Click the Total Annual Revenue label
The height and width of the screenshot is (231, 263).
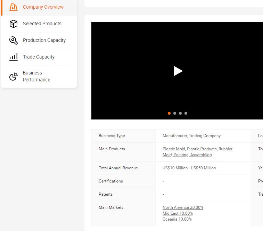pyautogui.click(x=118, y=168)
